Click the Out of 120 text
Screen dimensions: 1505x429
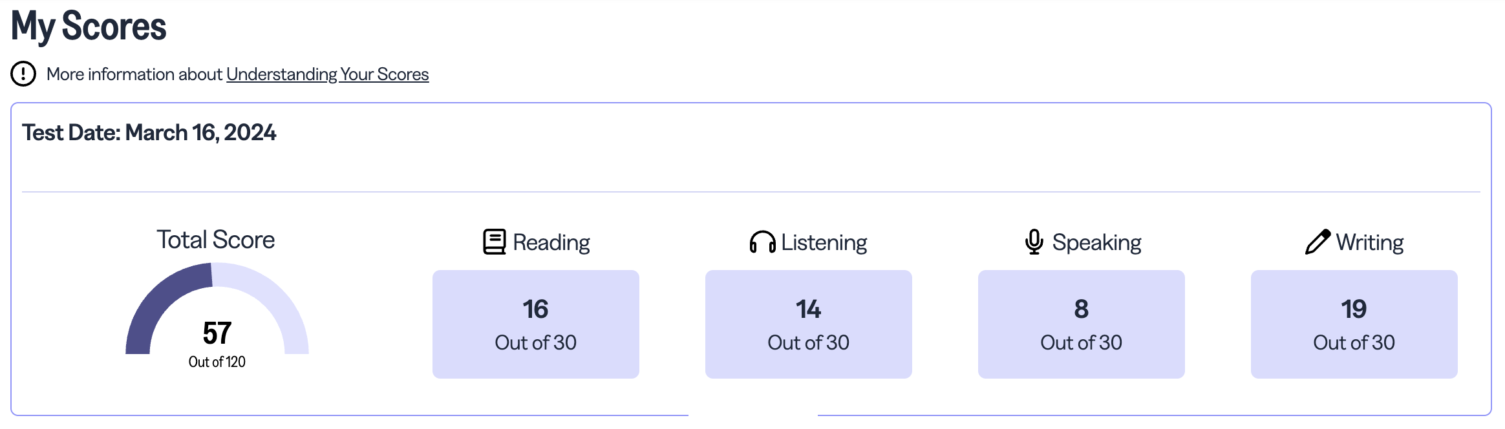coord(217,362)
